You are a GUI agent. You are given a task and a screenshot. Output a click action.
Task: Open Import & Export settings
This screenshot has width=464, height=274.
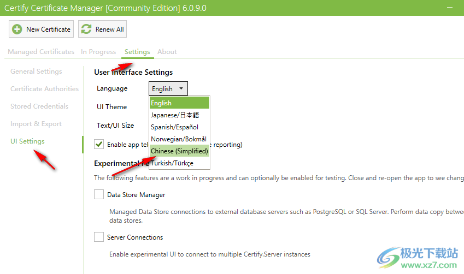click(36, 124)
